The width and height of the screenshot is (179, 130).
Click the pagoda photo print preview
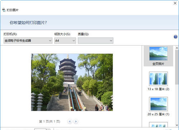(x=72, y=82)
